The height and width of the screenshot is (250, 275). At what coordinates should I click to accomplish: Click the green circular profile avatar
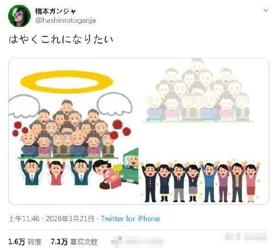point(19,16)
